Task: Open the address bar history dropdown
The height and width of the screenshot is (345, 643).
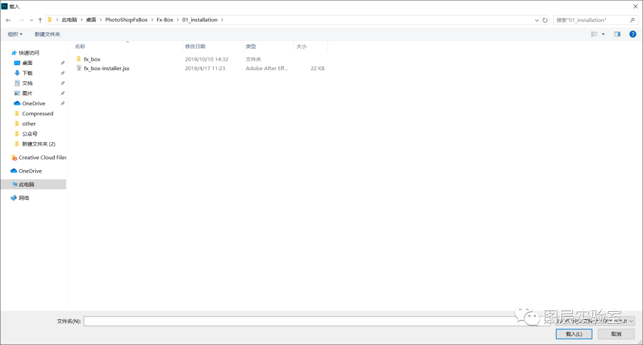Action: point(535,20)
